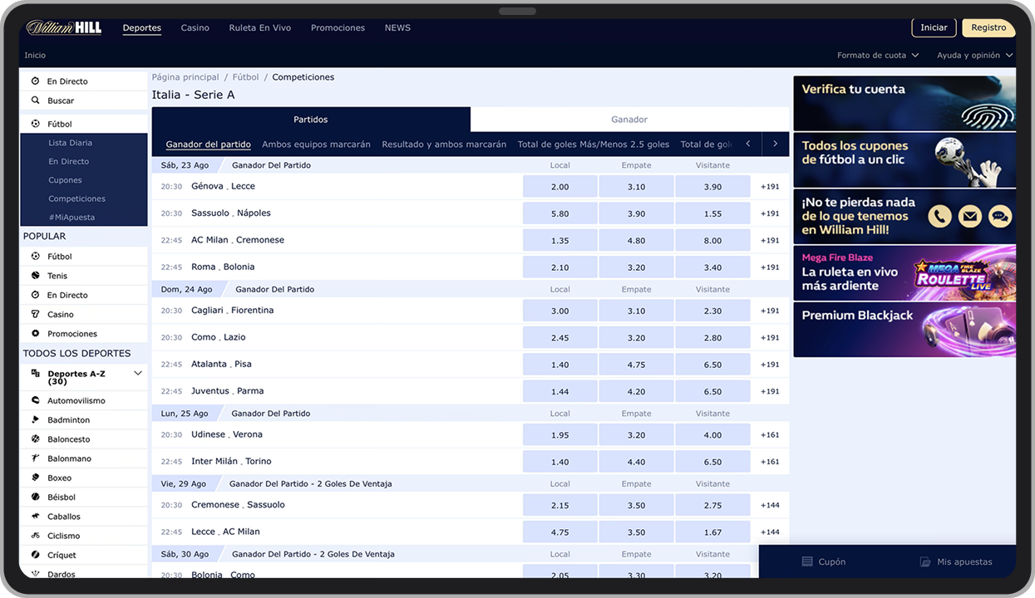Screen dimensions: 1035x598
Task: Select Atalanta vs Pisa draw 4.75
Action: pyautogui.click(x=637, y=365)
